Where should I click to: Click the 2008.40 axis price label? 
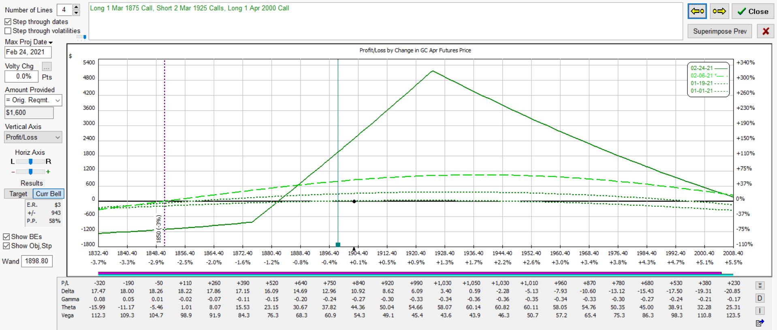[733, 253]
